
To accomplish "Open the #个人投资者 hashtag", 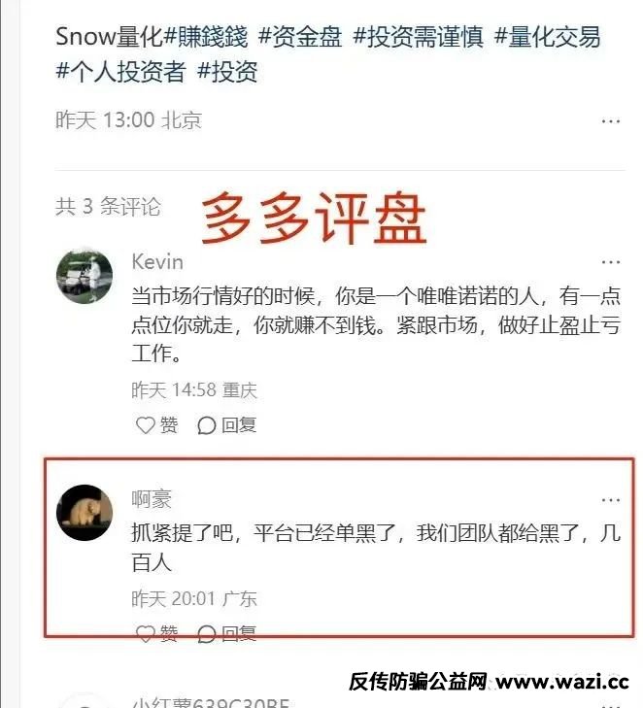I will tap(121, 71).
